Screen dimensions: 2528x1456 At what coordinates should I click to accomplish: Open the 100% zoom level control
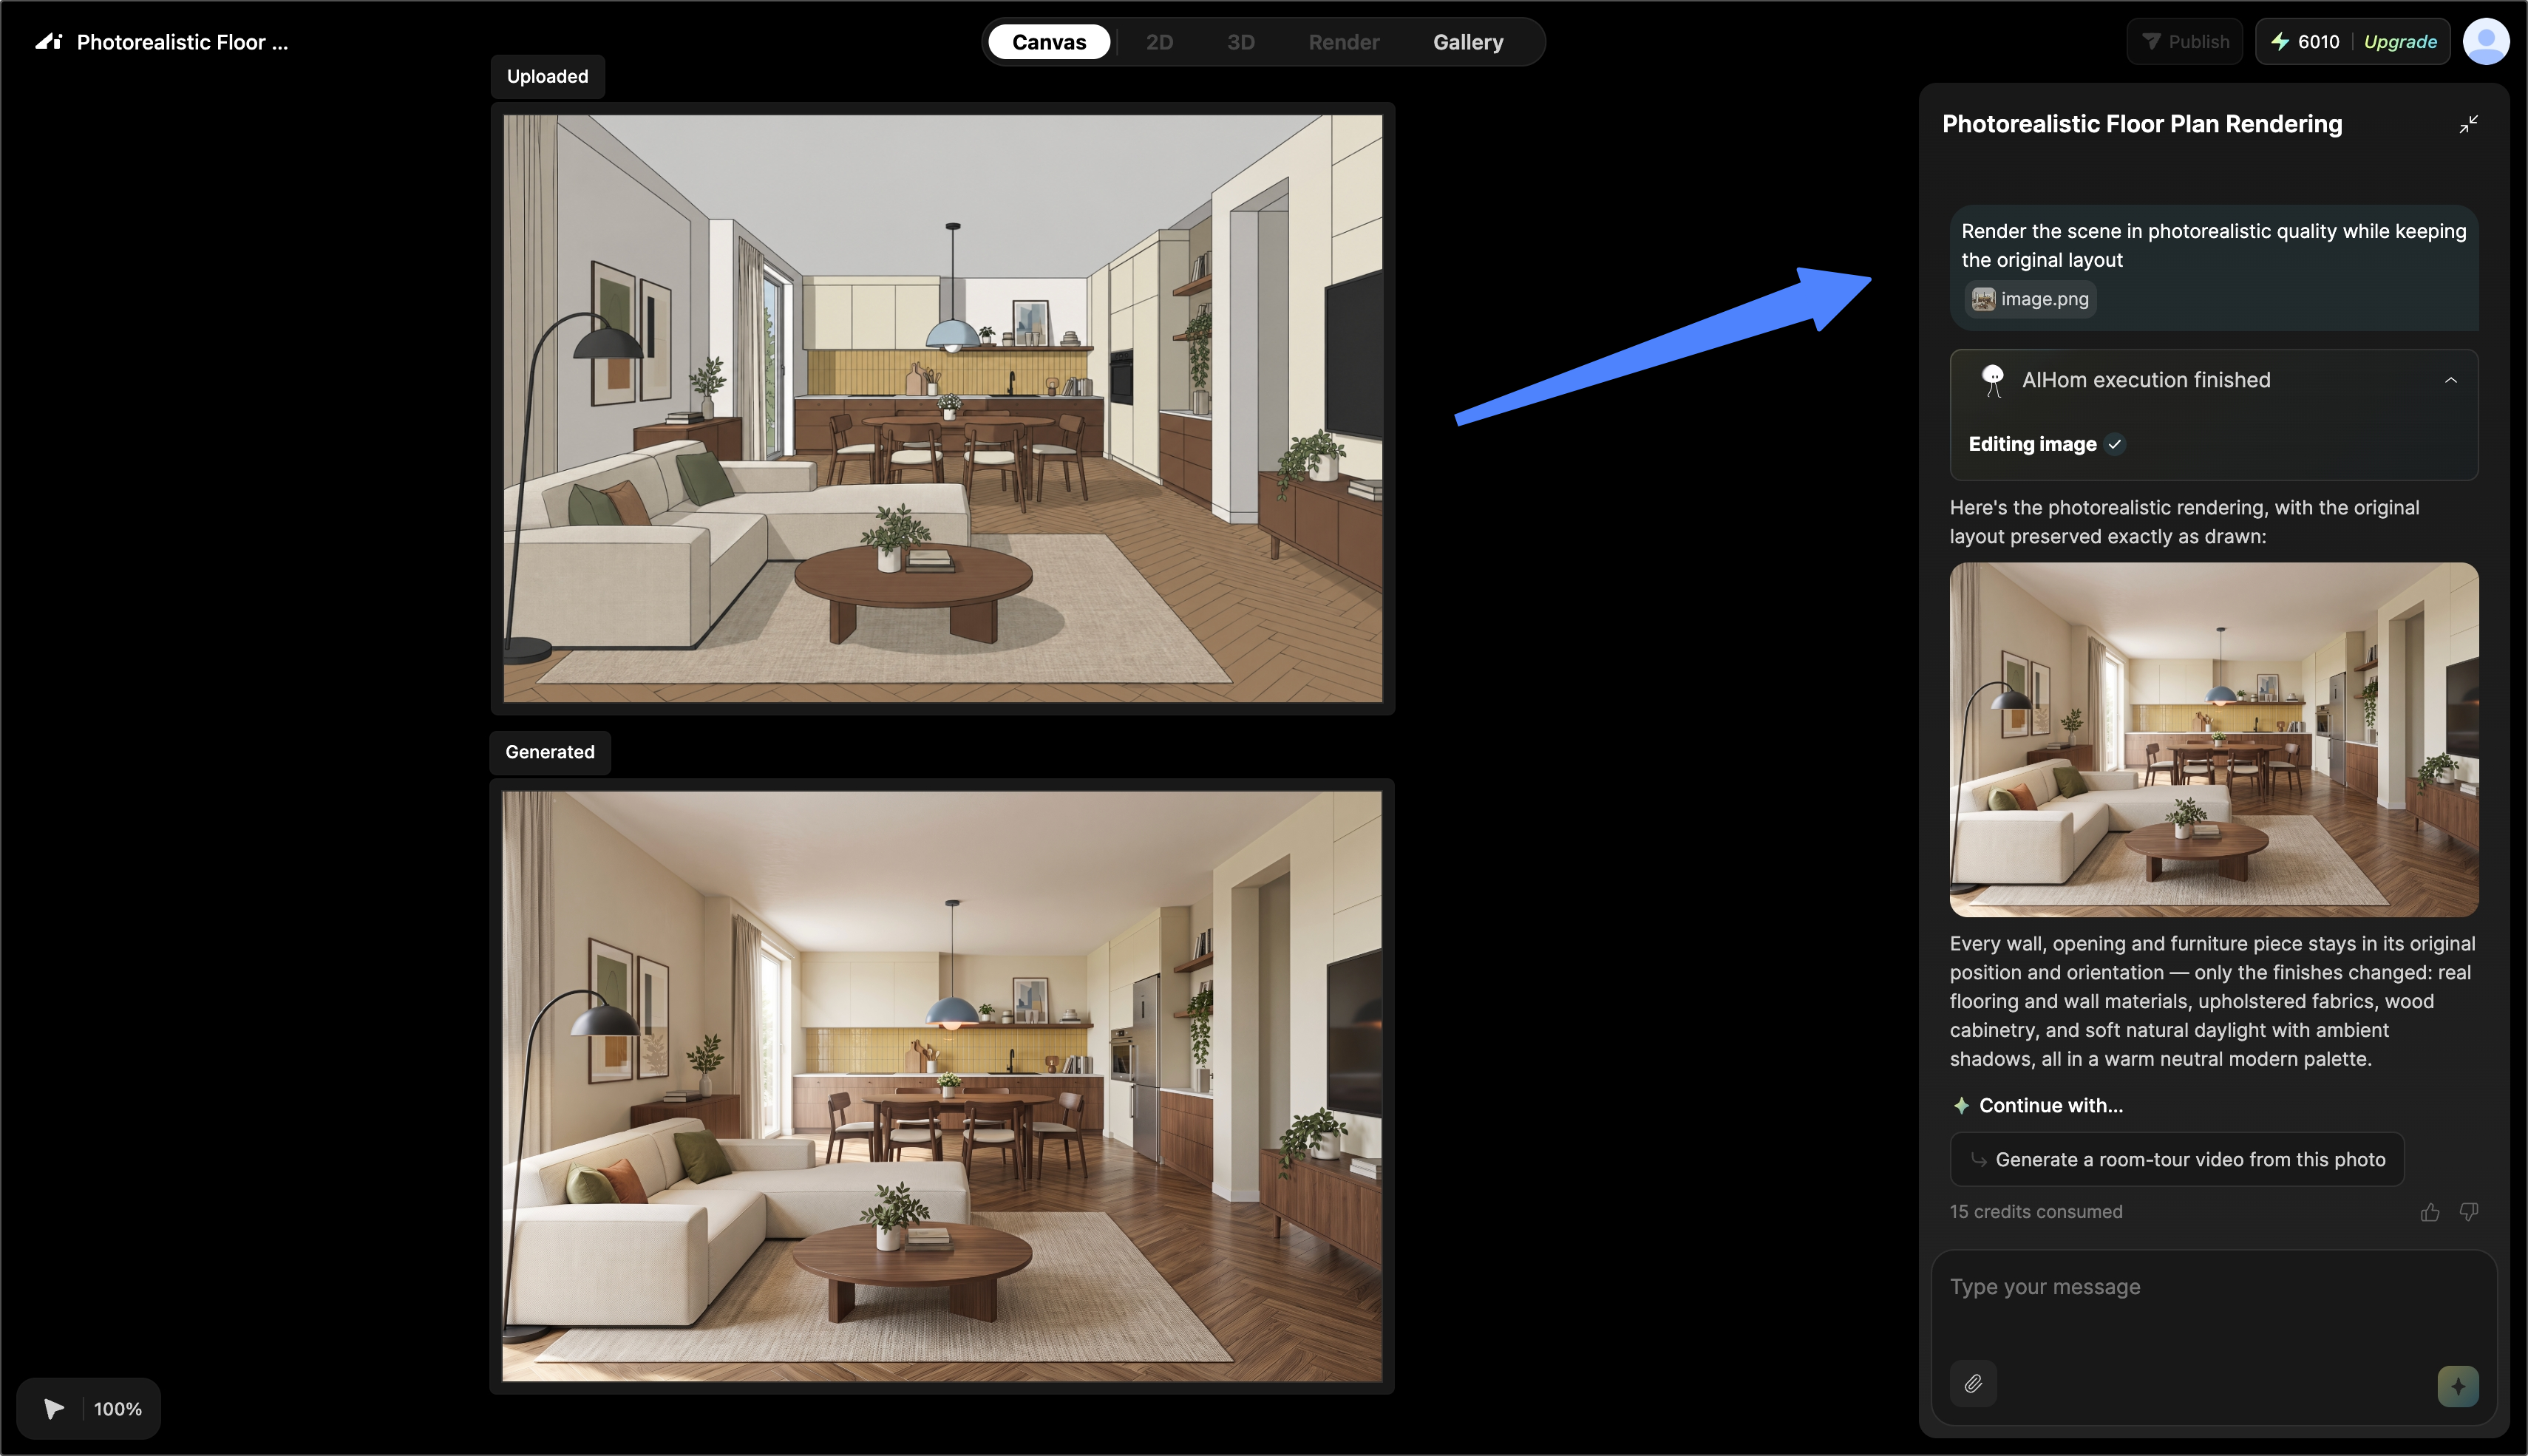click(118, 1409)
